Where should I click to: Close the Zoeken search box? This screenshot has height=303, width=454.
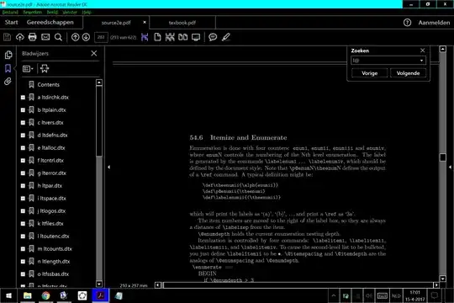click(422, 50)
